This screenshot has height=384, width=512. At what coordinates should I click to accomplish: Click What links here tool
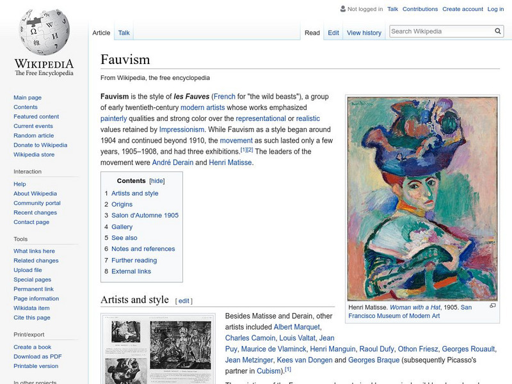point(35,251)
